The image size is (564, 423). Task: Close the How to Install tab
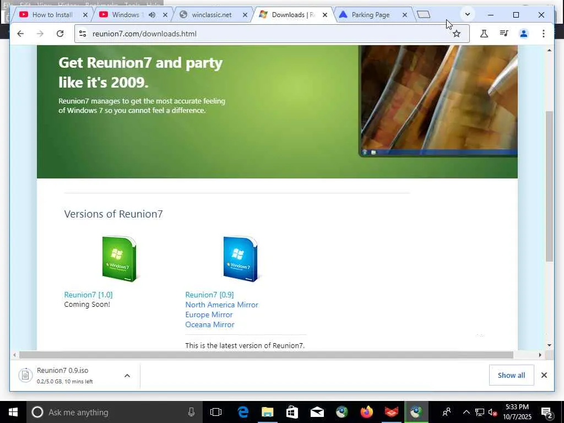click(x=85, y=15)
